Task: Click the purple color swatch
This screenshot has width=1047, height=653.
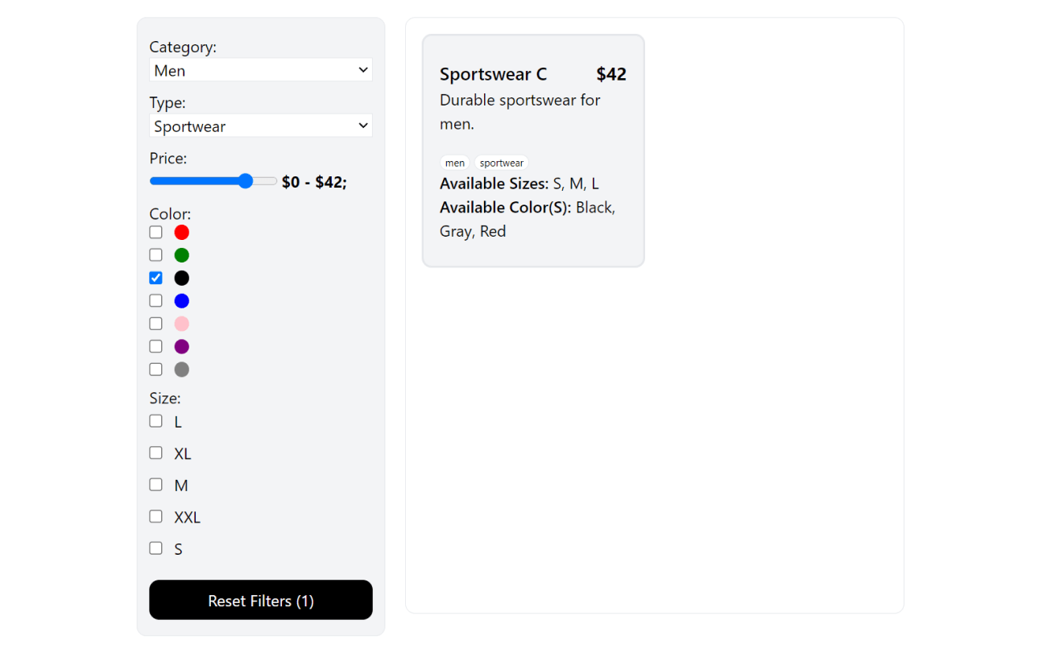Action: pyautogui.click(x=182, y=347)
